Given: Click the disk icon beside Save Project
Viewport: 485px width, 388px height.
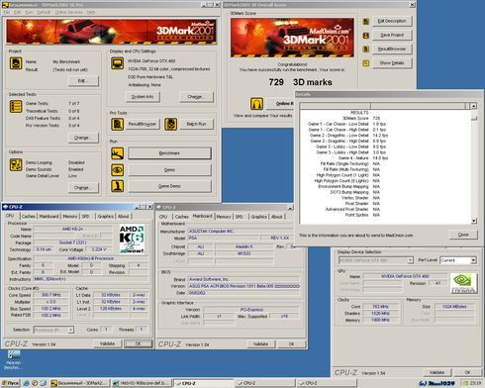Looking at the screenshot, I should point(366,36).
